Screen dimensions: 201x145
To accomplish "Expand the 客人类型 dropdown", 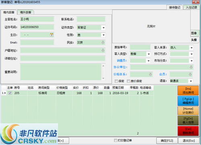I will pyautogui.click(x=149, y=54).
